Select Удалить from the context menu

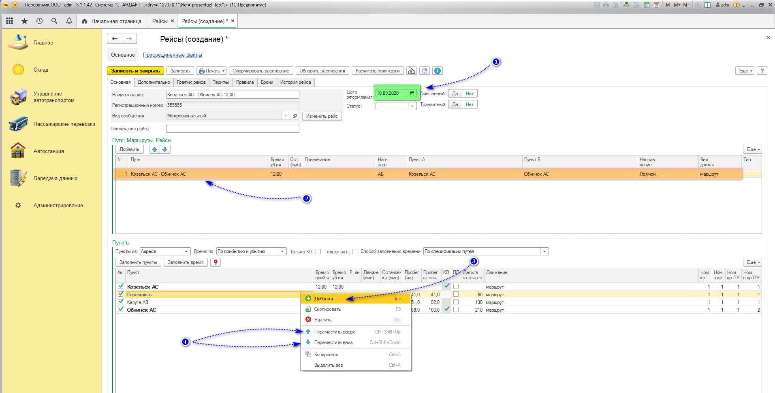pyautogui.click(x=323, y=320)
